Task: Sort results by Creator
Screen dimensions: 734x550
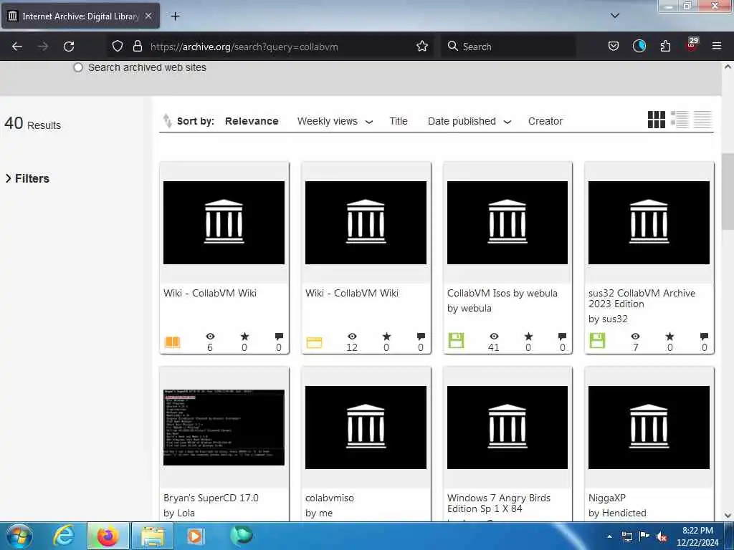Action: point(545,121)
